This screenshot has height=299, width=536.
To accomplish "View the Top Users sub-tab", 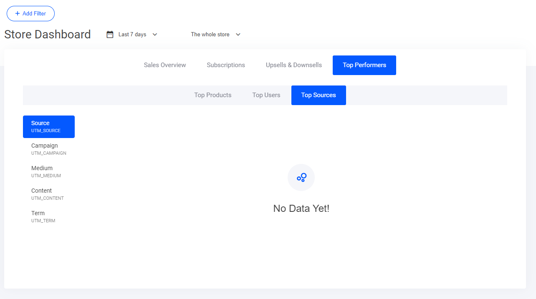I will point(266,95).
